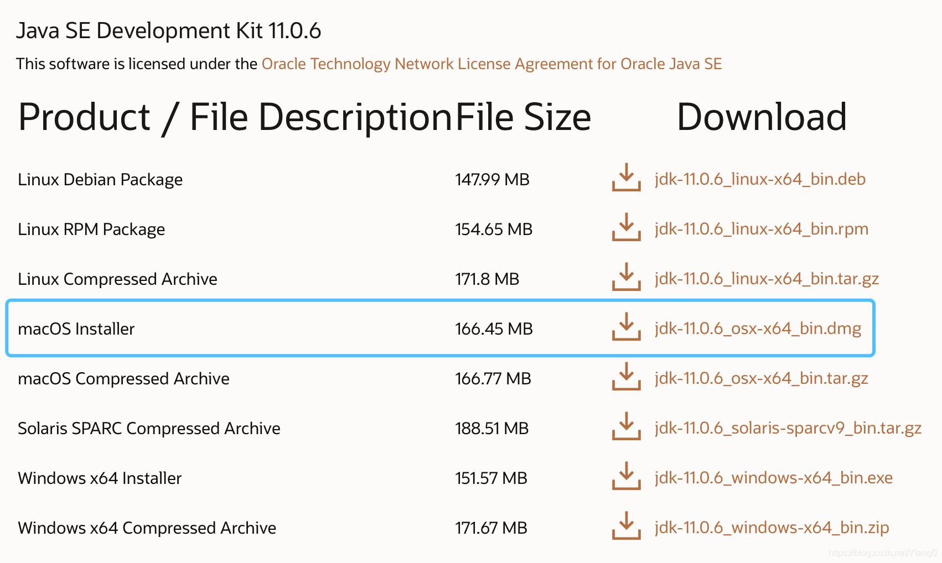The image size is (942, 563).
Task: Click download icon for Linux Compressed Archive
Action: coord(626,277)
